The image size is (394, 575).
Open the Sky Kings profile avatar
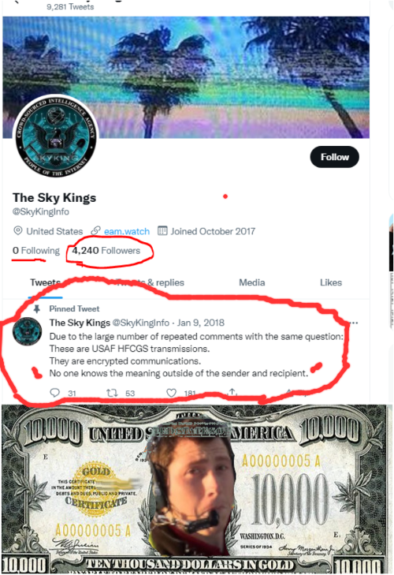pos(55,136)
